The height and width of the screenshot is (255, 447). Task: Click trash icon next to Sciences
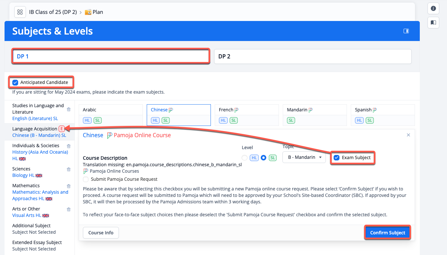(69, 169)
